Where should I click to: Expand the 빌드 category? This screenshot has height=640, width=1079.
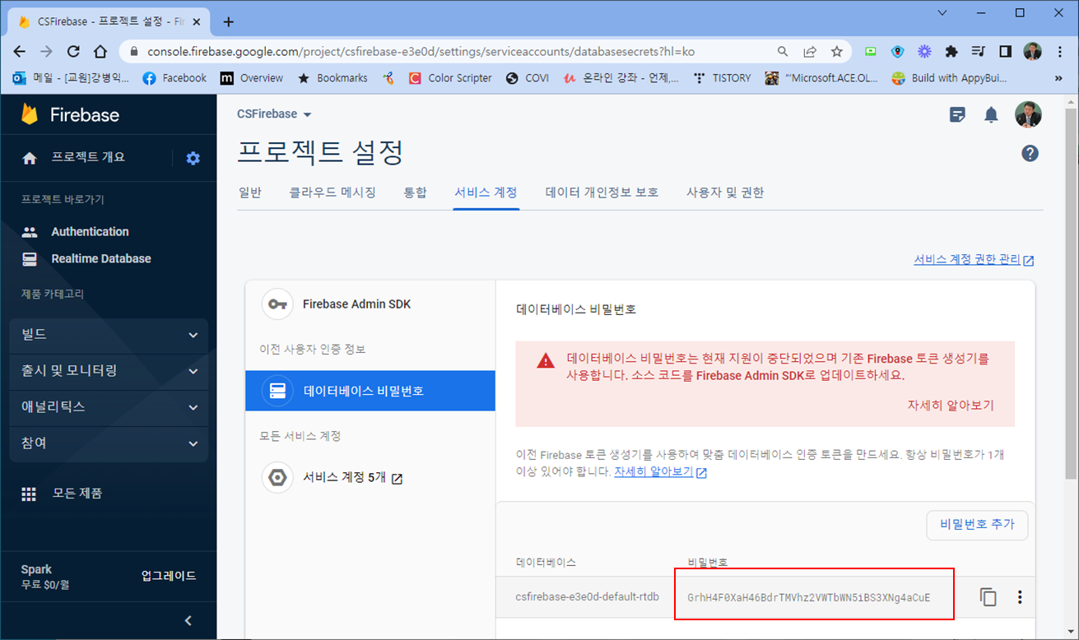109,335
